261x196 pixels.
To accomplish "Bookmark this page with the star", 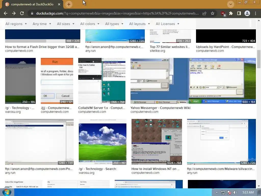I will tap(213, 13).
